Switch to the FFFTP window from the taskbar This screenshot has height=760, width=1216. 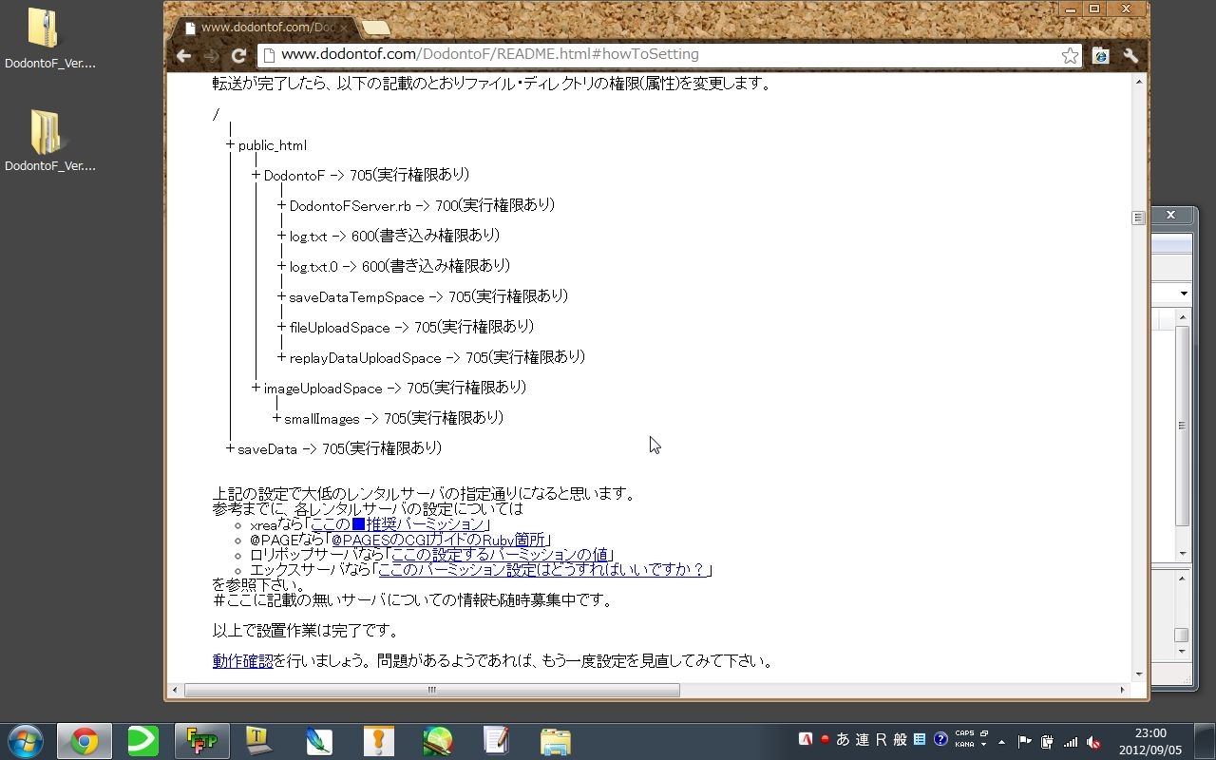pyautogui.click(x=201, y=740)
